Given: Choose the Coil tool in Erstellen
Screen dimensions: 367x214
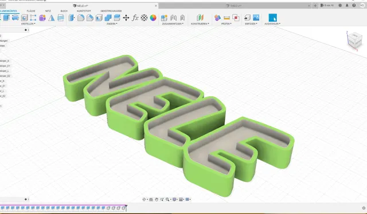Looking at the screenshot, I should point(61,18).
